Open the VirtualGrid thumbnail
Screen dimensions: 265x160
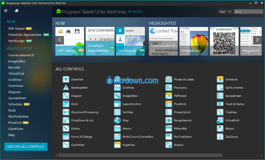pos(251,41)
